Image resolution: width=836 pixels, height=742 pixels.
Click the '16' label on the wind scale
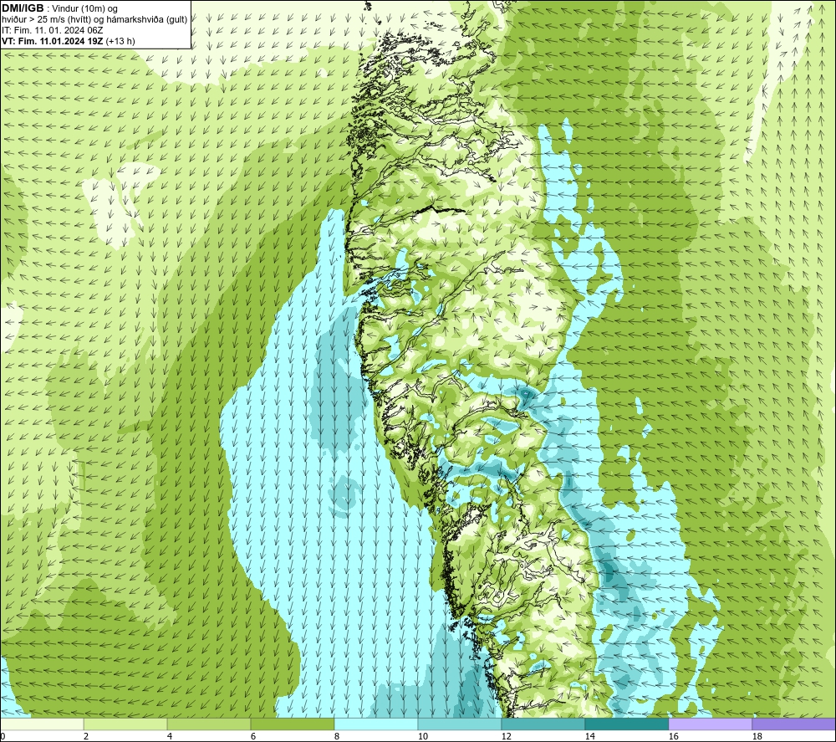pyautogui.click(x=673, y=737)
